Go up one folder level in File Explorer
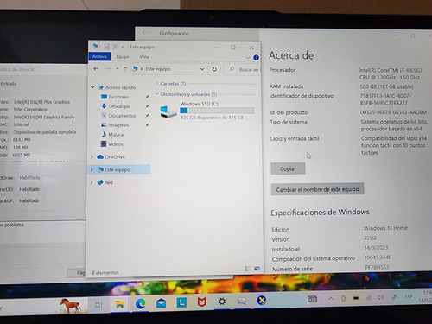This screenshot has width=432, height=324. [125, 69]
